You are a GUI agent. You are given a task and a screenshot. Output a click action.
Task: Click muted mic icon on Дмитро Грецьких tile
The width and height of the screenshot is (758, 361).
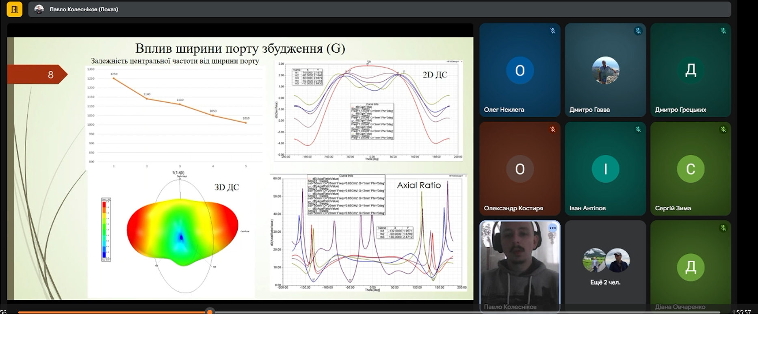point(723,31)
